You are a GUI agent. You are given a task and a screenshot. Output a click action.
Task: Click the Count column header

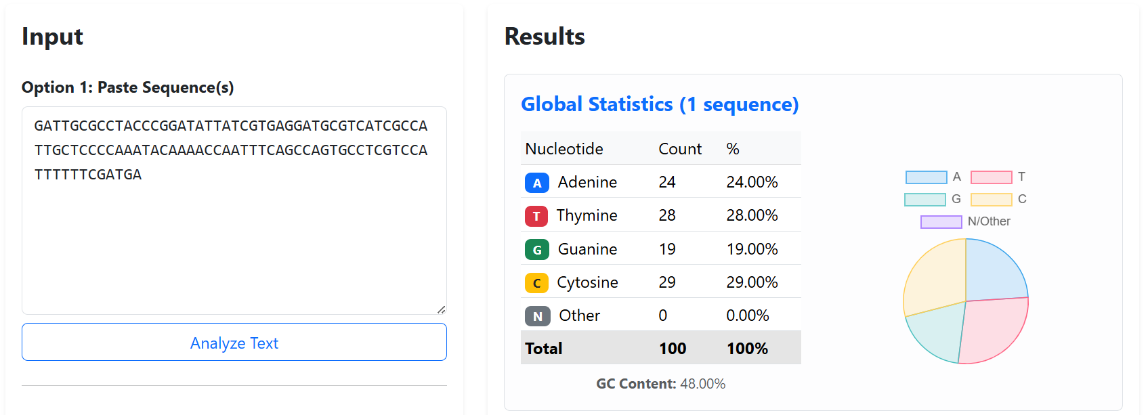point(680,149)
